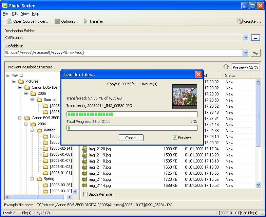Screen dimensions: 266x217
Task: Open the File menu
Action: (5, 14)
